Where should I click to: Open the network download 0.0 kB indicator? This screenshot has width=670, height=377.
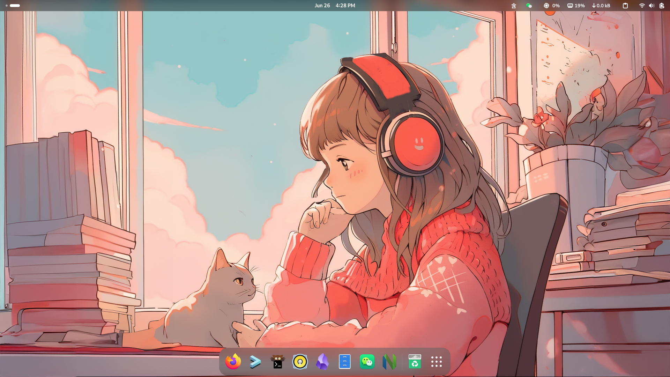coord(601,6)
